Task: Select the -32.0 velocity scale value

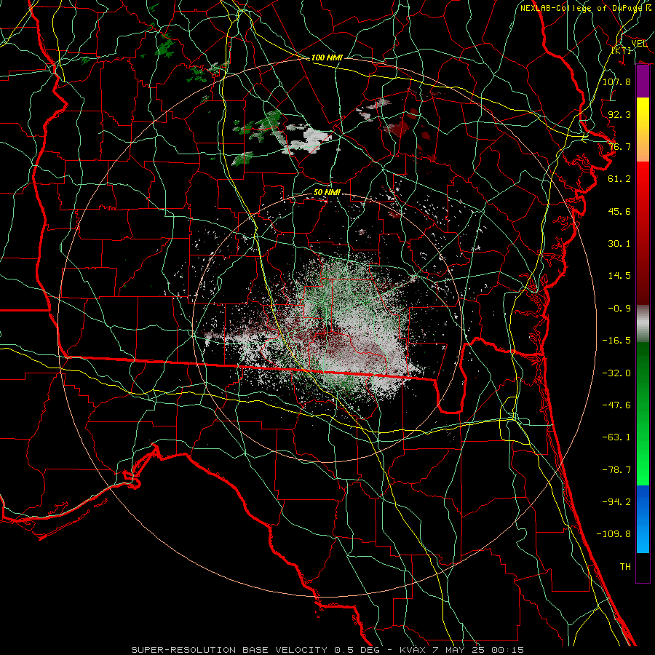Action: pos(616,373)
